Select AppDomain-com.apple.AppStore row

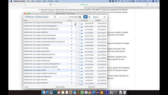coord(50,32)
